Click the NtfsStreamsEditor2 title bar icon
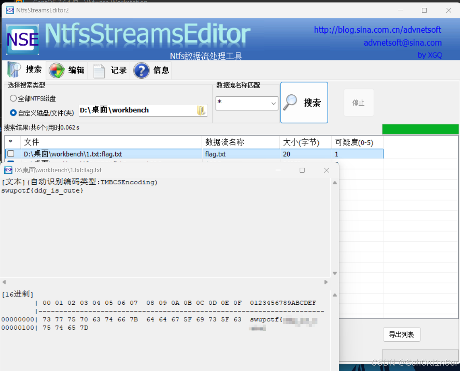Screen dimensions: 460x371 pos(10,10)
